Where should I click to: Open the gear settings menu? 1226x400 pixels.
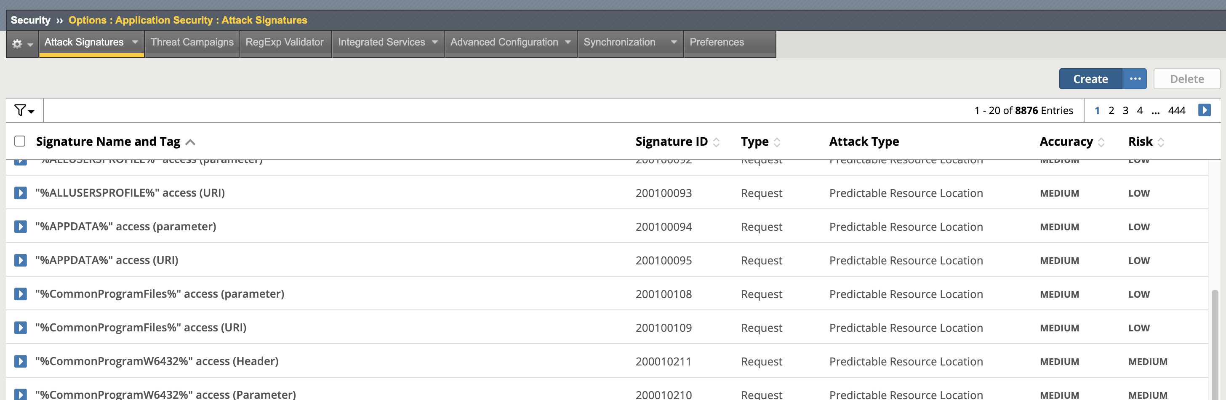tap(22, 44)
